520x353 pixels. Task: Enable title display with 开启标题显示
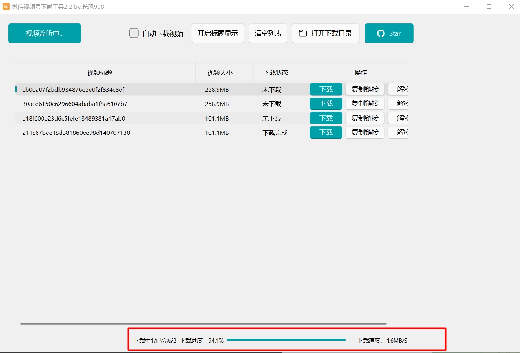click(218, 33)
